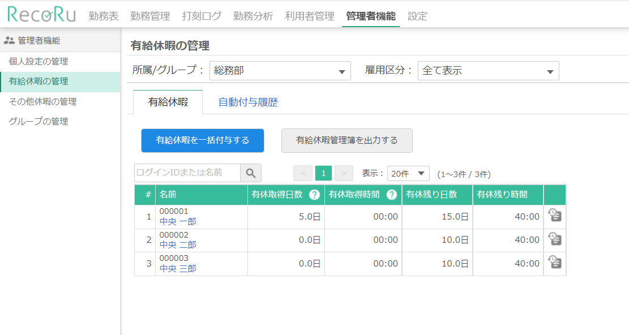Click the page 1 pagination button

pyautogui.click(x=323, y=173)
